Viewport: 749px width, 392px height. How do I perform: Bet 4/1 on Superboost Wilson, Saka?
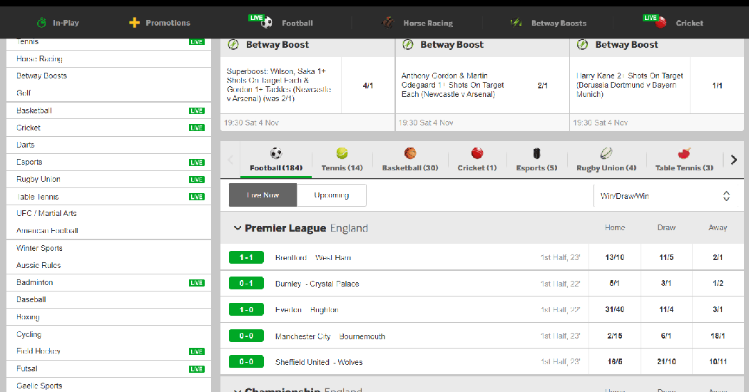pyautogui.click(x=368, y=86)
